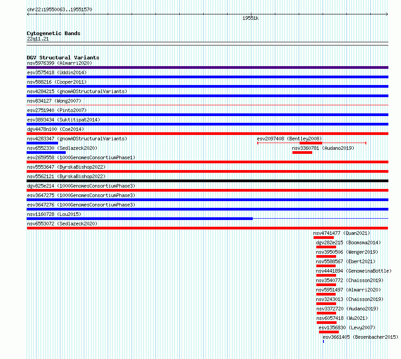Open nsv1160728 (Lou2015) label

54,214
